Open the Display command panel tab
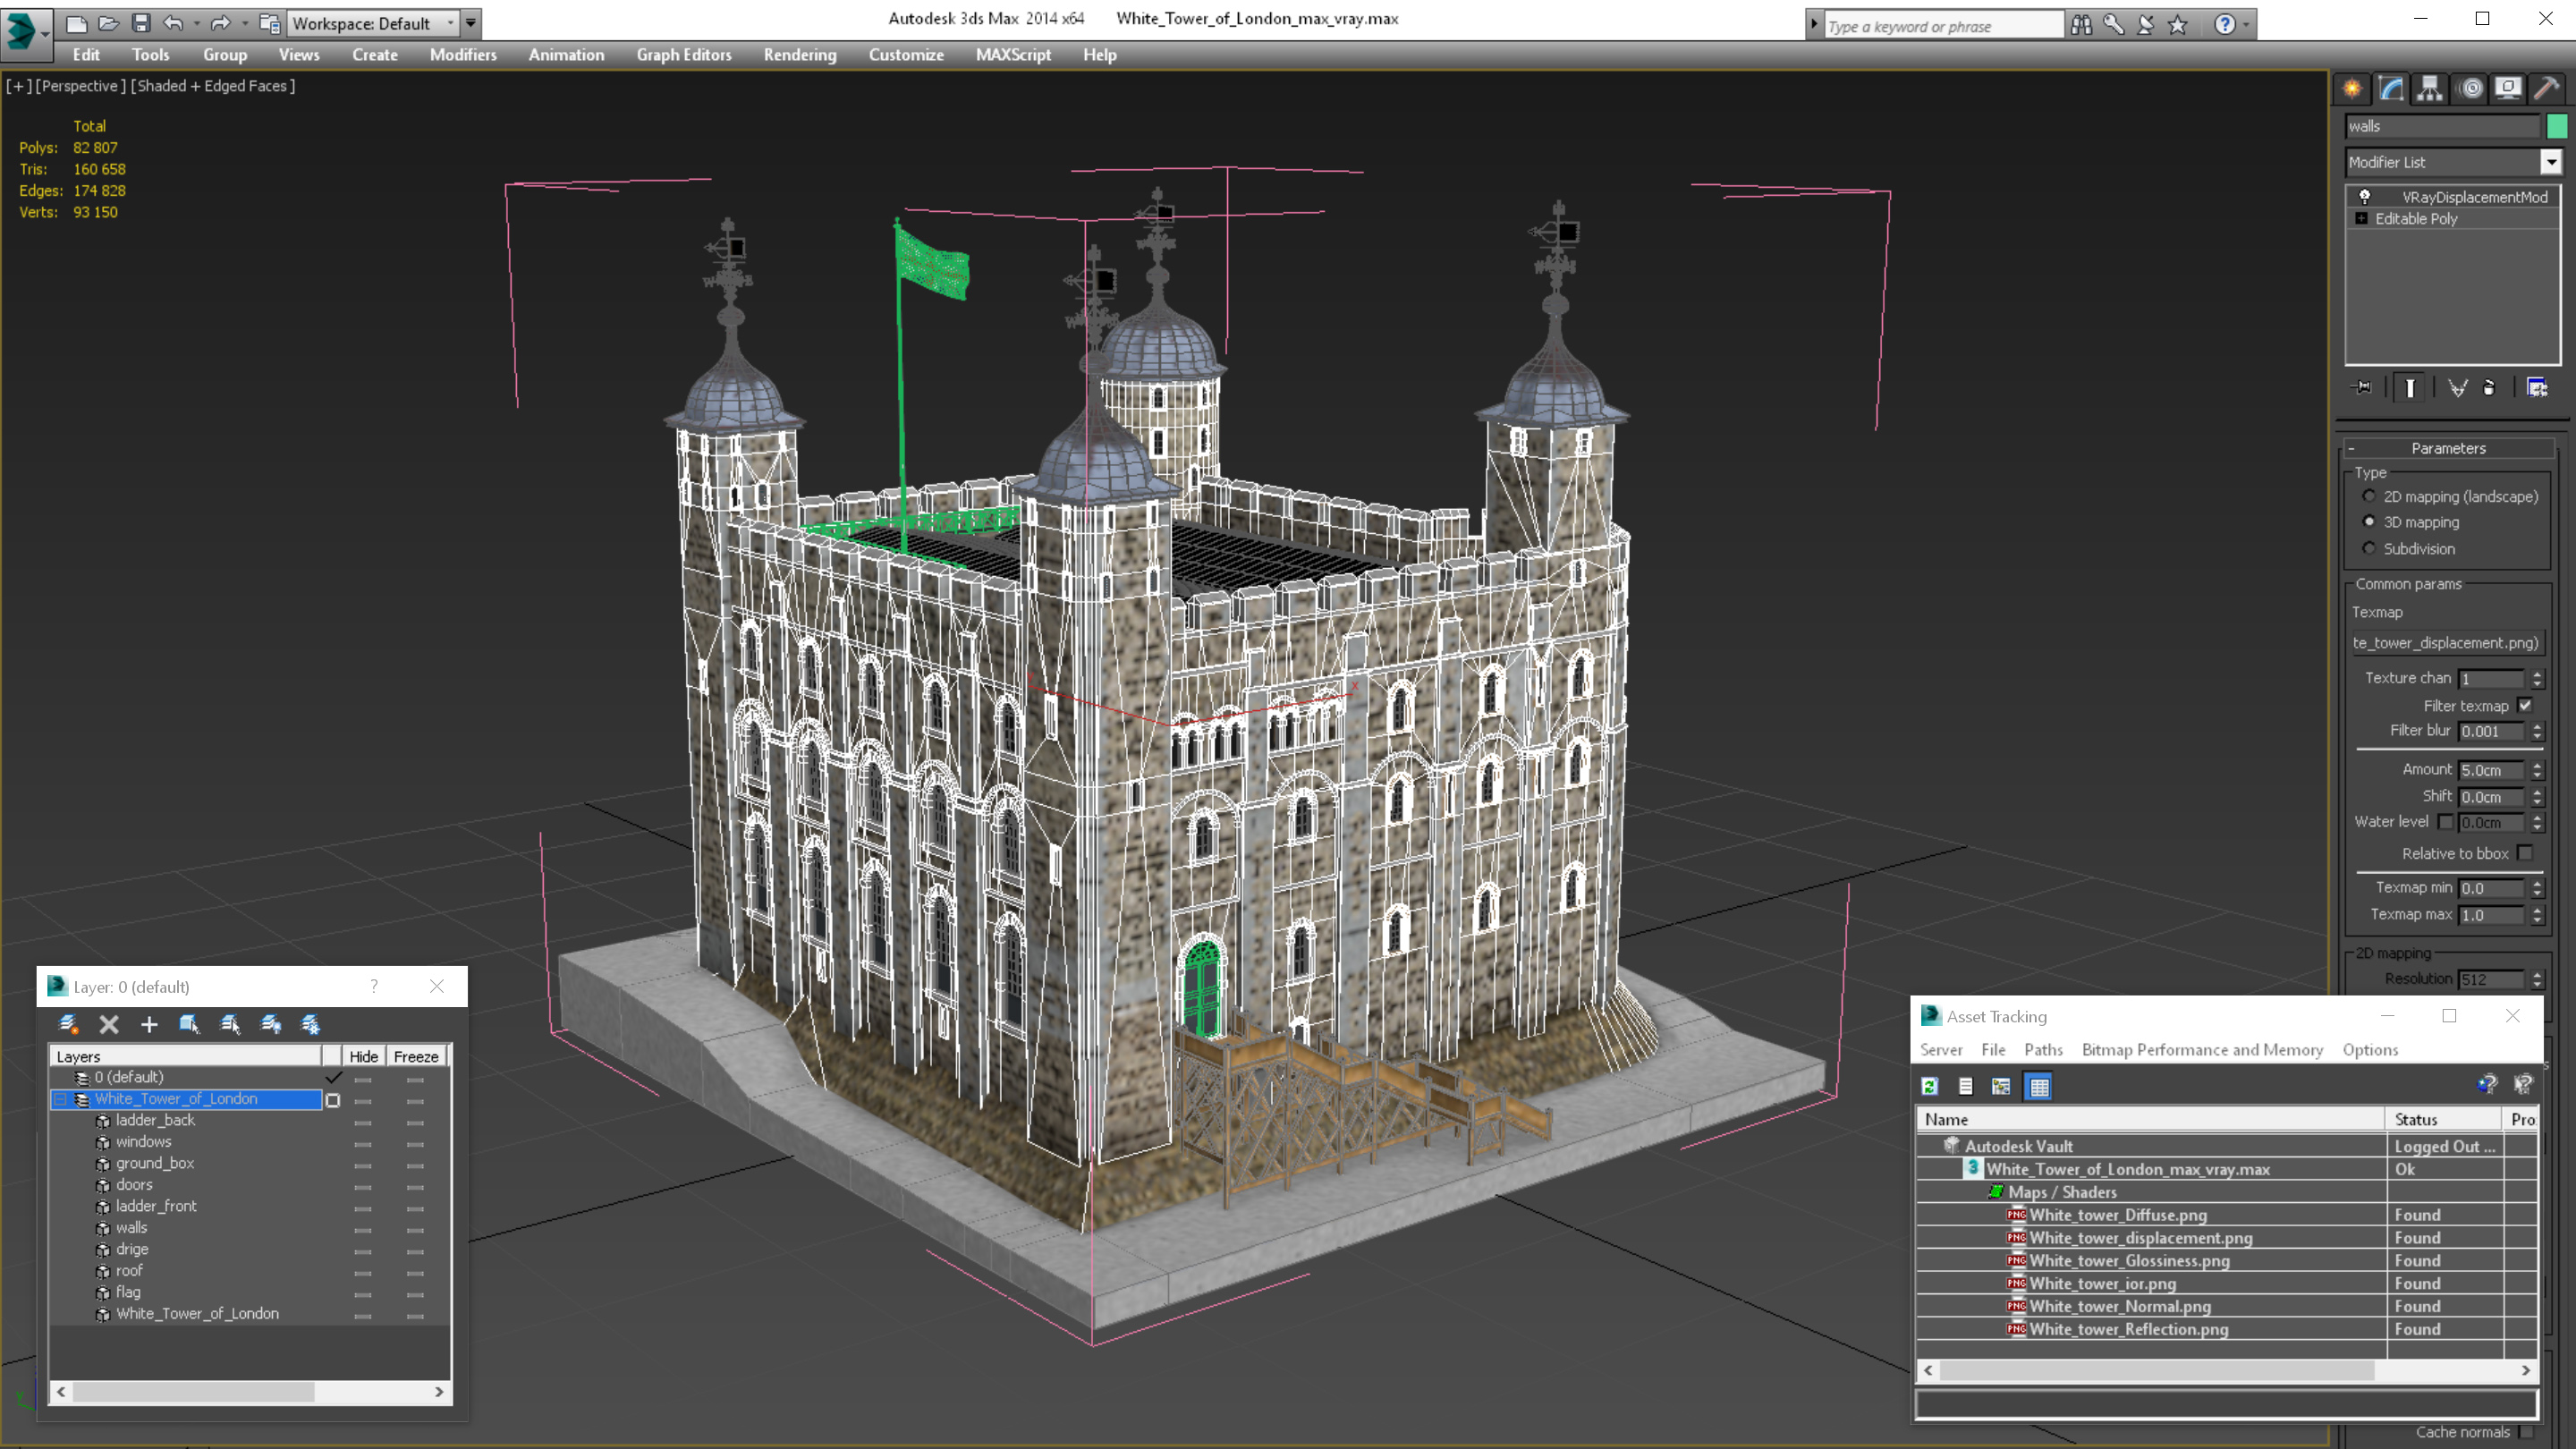This screenshot has height=1449, width=2576. pyautogui.click(x=2508, y=89)
